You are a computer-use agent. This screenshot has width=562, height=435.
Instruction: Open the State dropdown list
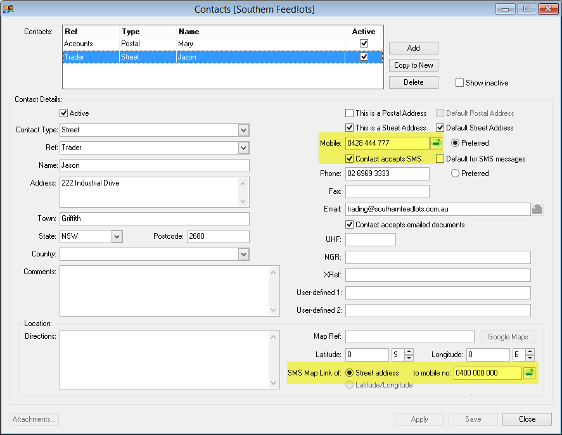[117, 236]
